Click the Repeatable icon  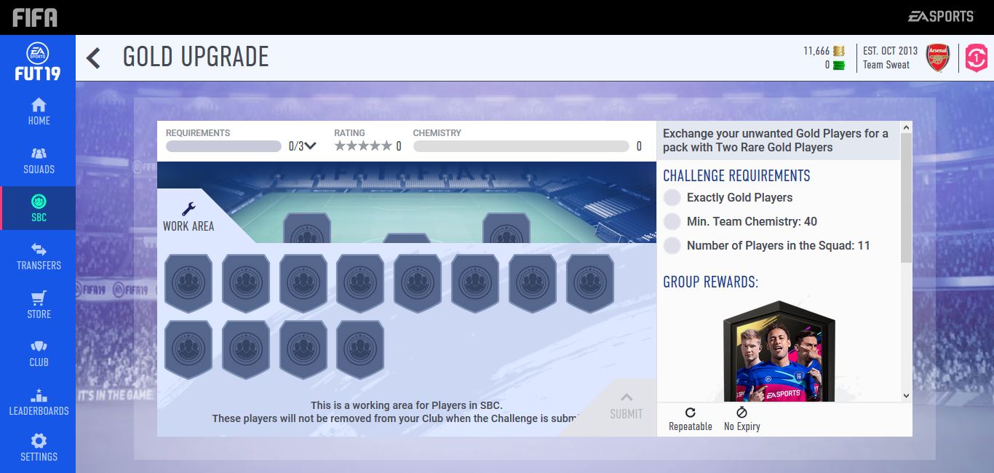[691, 413]
